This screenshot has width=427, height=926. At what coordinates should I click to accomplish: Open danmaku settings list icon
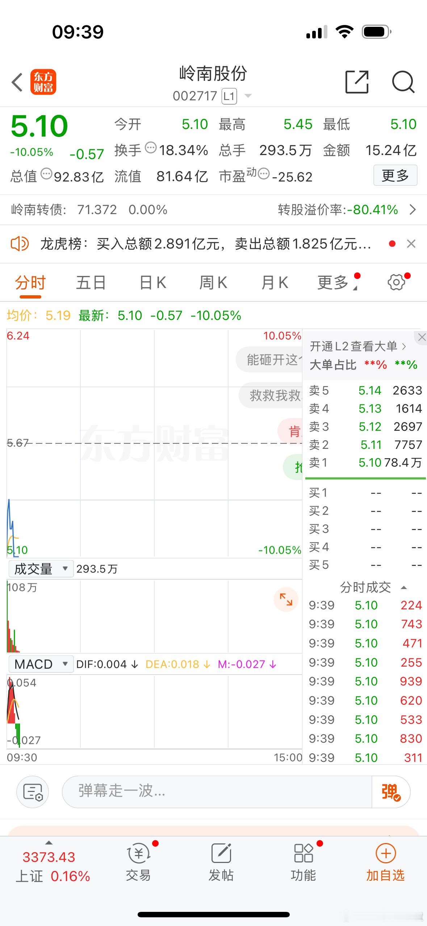(33, 792)
